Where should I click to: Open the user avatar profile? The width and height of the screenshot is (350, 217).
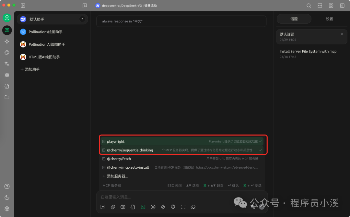click(x=7, y=18)
